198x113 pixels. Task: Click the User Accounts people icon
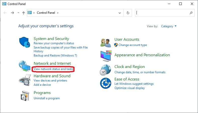pos(106,43)
